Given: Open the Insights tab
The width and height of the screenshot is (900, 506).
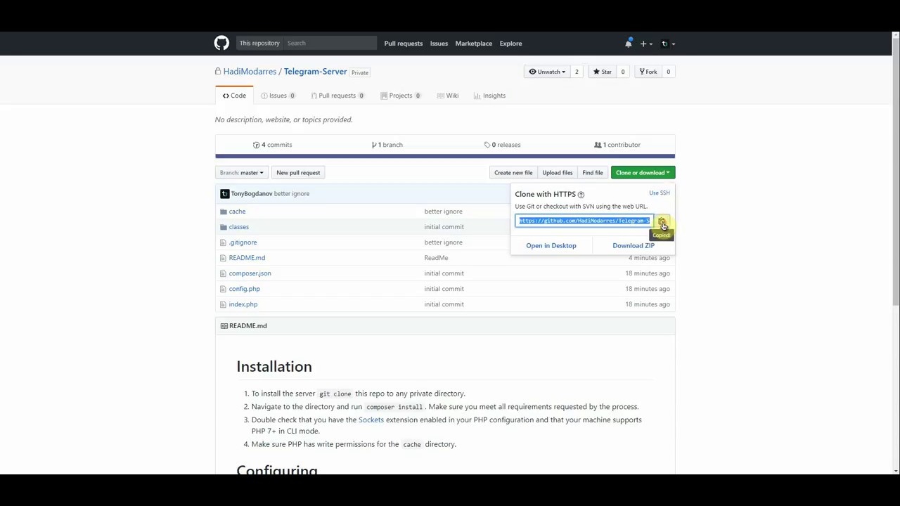Looking at the screenshot, I should [489, 96].
